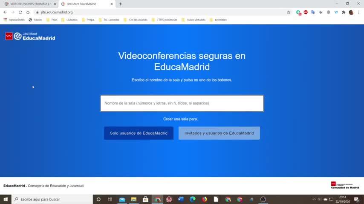Screen dimensions: 364x204
Task: Switch to the VIDEOREUNIONES PRIMARIA tab
Action: pos(30,4)
